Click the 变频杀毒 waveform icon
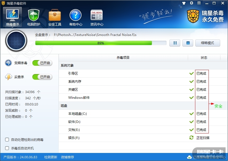This screenshot has width=228, height=161. 8,63
